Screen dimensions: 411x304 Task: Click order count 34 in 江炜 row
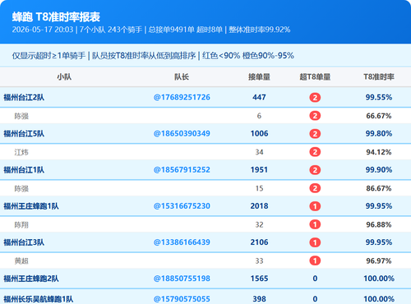click(x=259, y=152)
